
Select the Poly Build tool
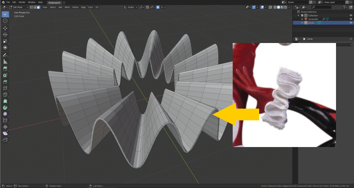pyautogui.click(x=5, y=101)
